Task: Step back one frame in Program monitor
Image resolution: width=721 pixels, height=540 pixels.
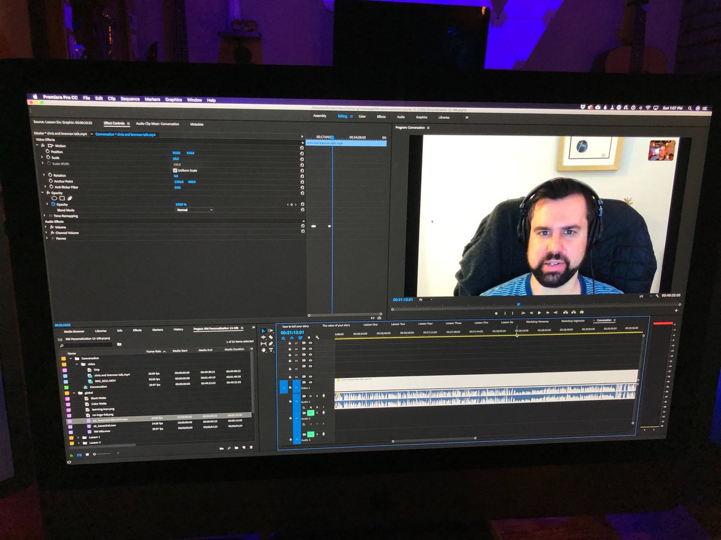Action: coord(531,313)
